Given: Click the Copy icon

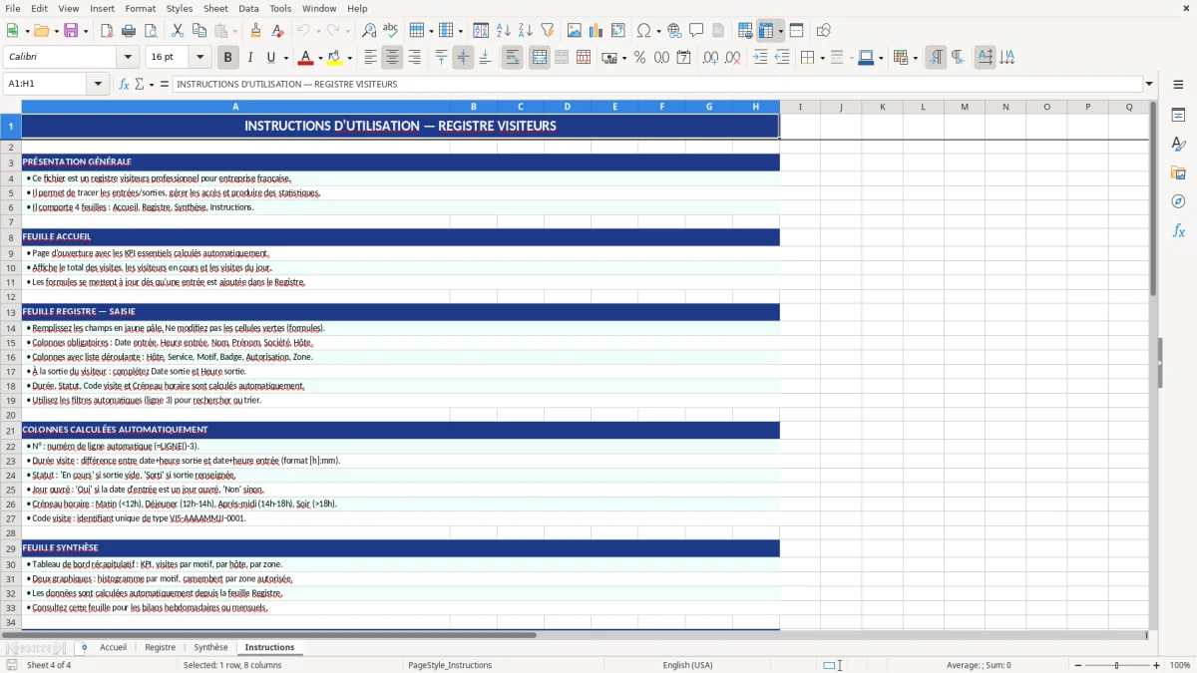Looking at the screenshot, I should click(199, 31).
